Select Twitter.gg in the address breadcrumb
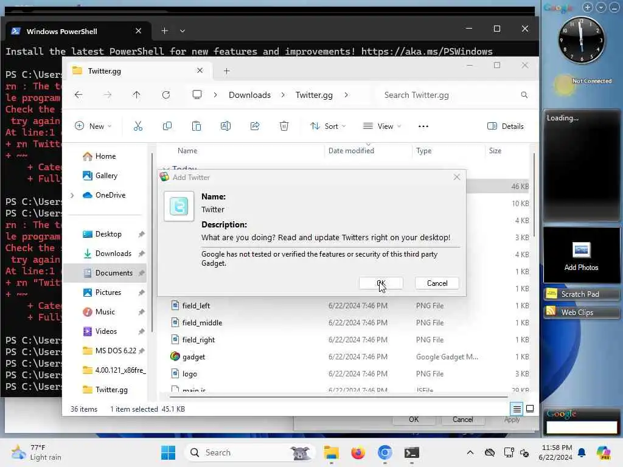623x467 pixels. point(314,95)
